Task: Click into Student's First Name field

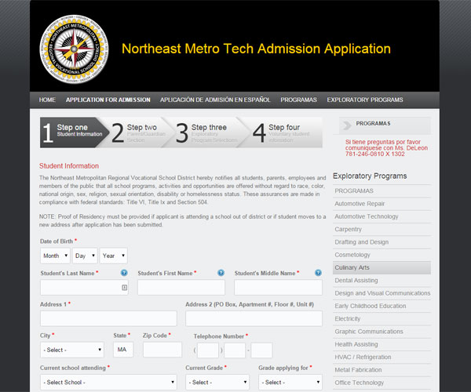Action: (x=181, y=287)
